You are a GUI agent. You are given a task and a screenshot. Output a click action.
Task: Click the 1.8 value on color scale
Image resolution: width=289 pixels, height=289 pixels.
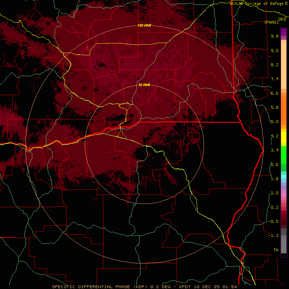(275, 179)
